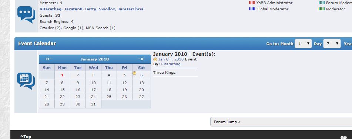Select day 5 in calendar
Screen dimensions: 352x139
coord(124,75)
